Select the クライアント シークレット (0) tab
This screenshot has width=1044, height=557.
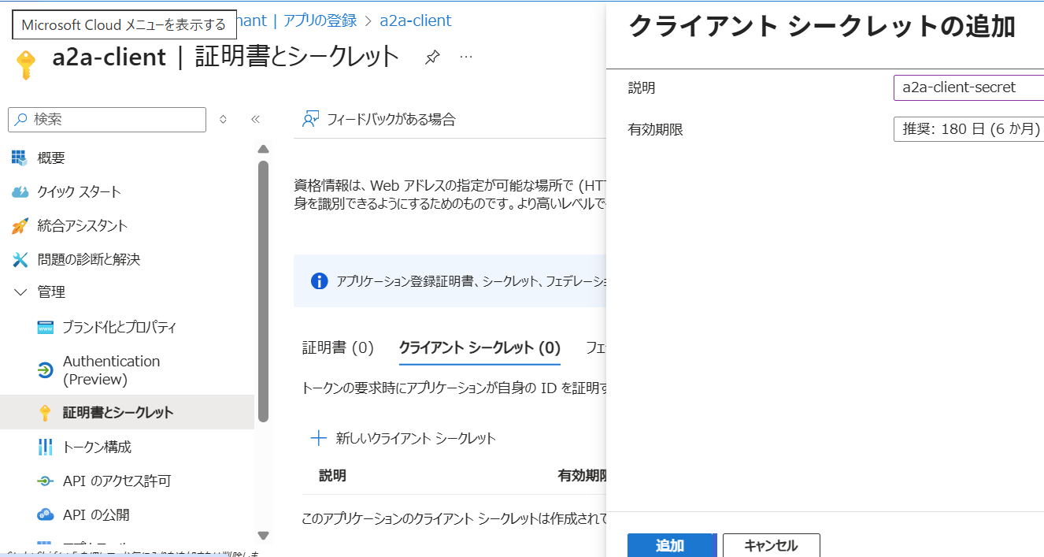coord(479,347)
